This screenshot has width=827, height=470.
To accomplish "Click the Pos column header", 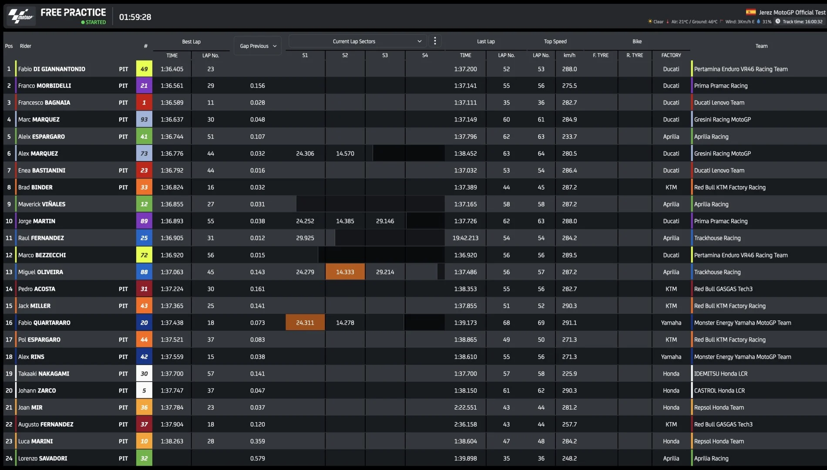I will pos(9,46).
